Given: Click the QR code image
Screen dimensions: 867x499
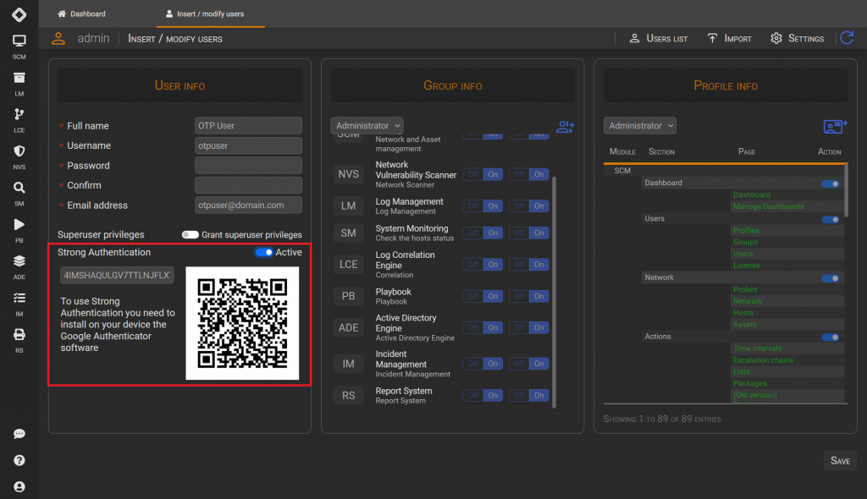Looking at the screenshot, I should 242,323.
